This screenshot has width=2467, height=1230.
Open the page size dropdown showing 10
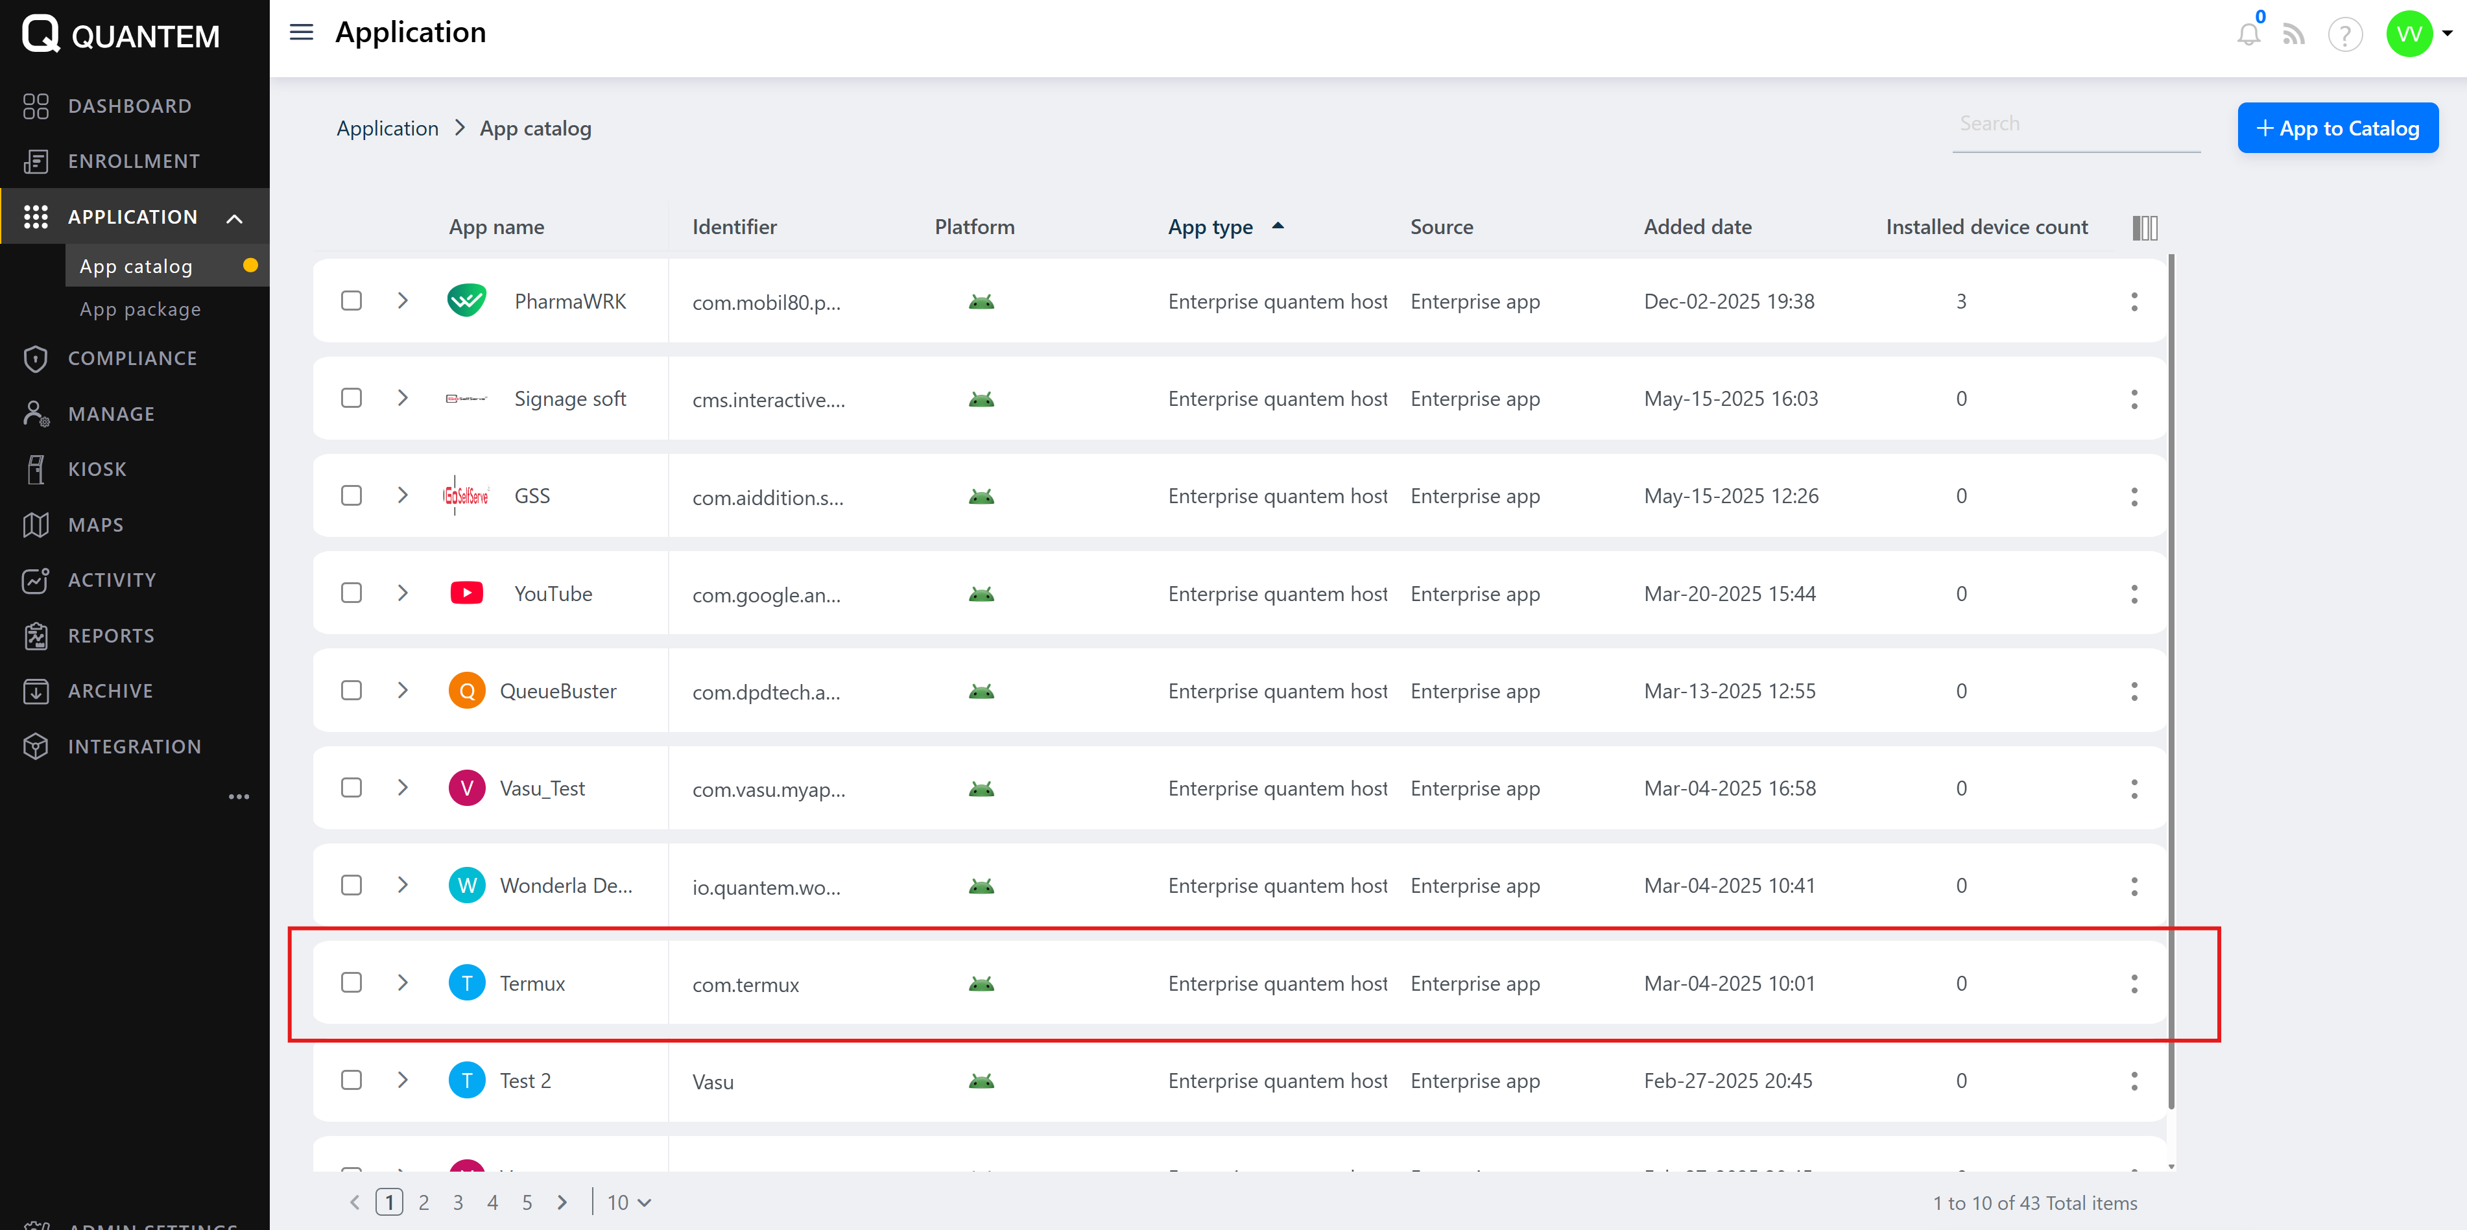point(628,1202)
